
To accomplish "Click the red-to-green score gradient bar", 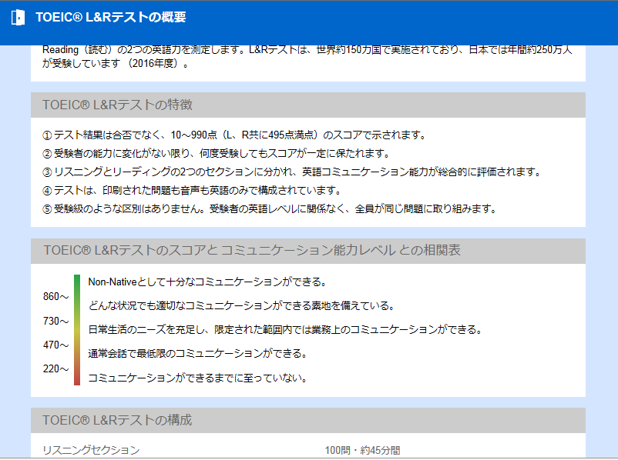I will (77, 329).
